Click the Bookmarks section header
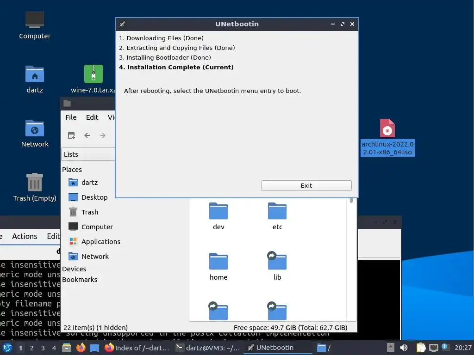474x355 pixels. [x=80, y=280]
